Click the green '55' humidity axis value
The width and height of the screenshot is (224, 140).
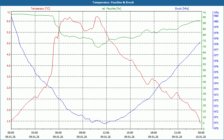click(x=204, y=64)
